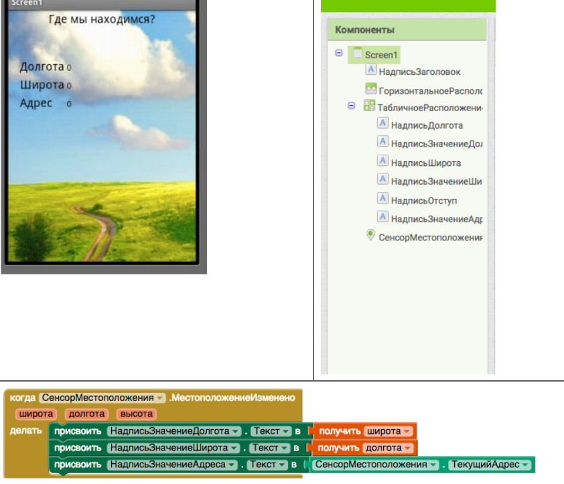
Task: Click 'присвоить' on the НадписьЗначениеШирота block
Action: pyautogui.click(x=78, y=448)
